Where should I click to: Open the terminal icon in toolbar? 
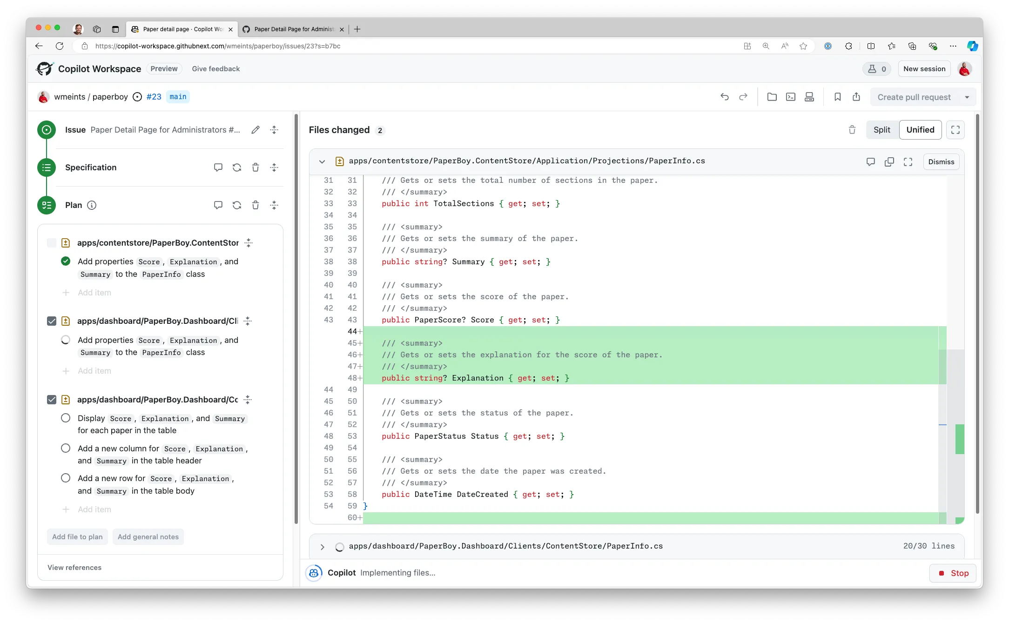pos(791,97)
